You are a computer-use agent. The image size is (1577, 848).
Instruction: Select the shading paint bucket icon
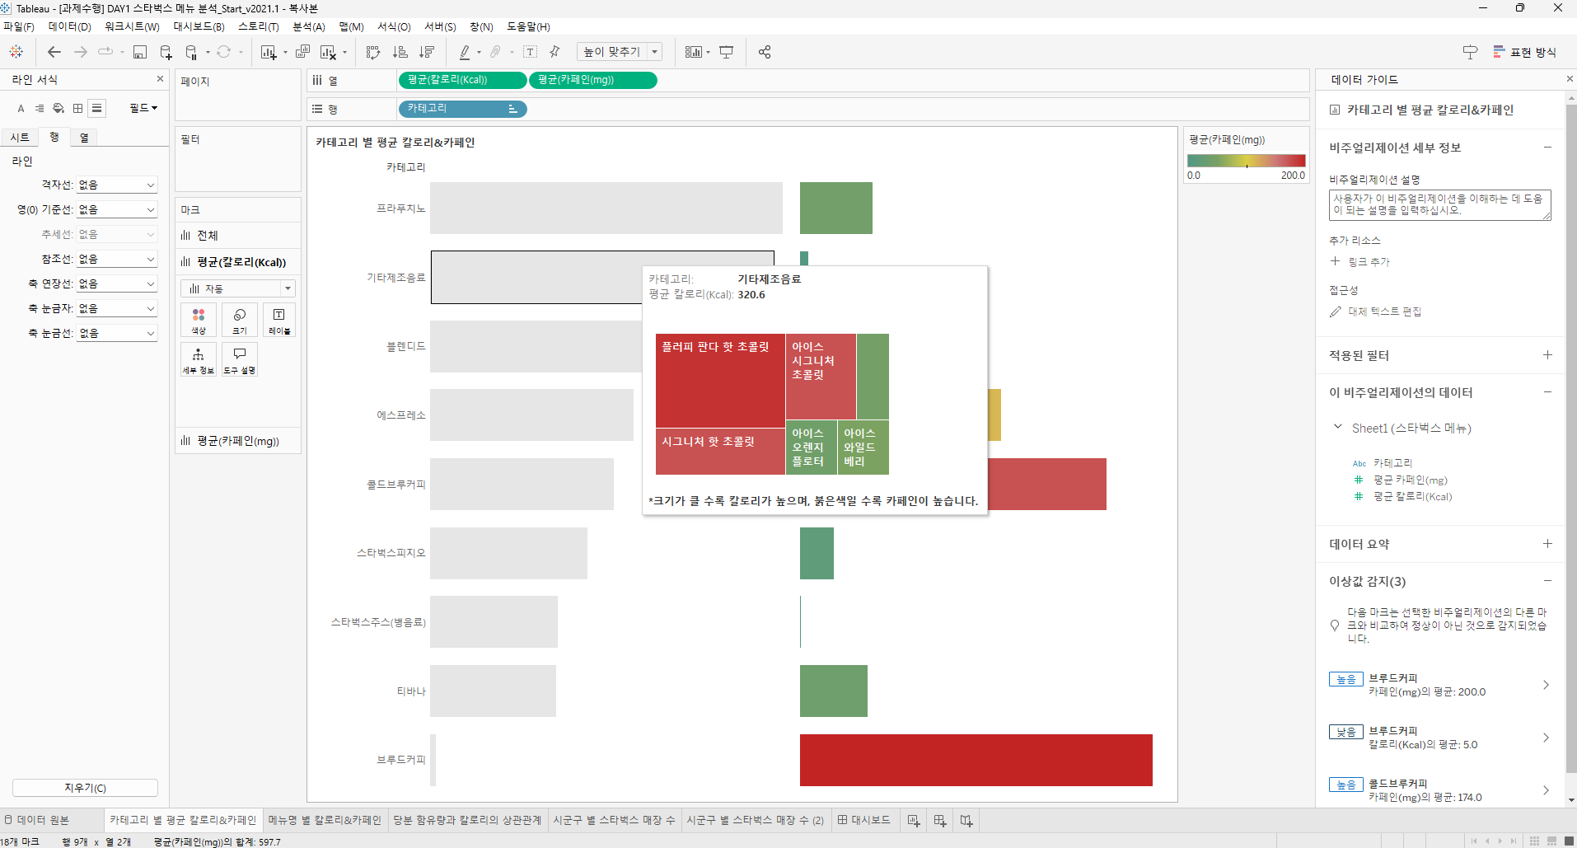pyautogui.click(x=58, y=108)
